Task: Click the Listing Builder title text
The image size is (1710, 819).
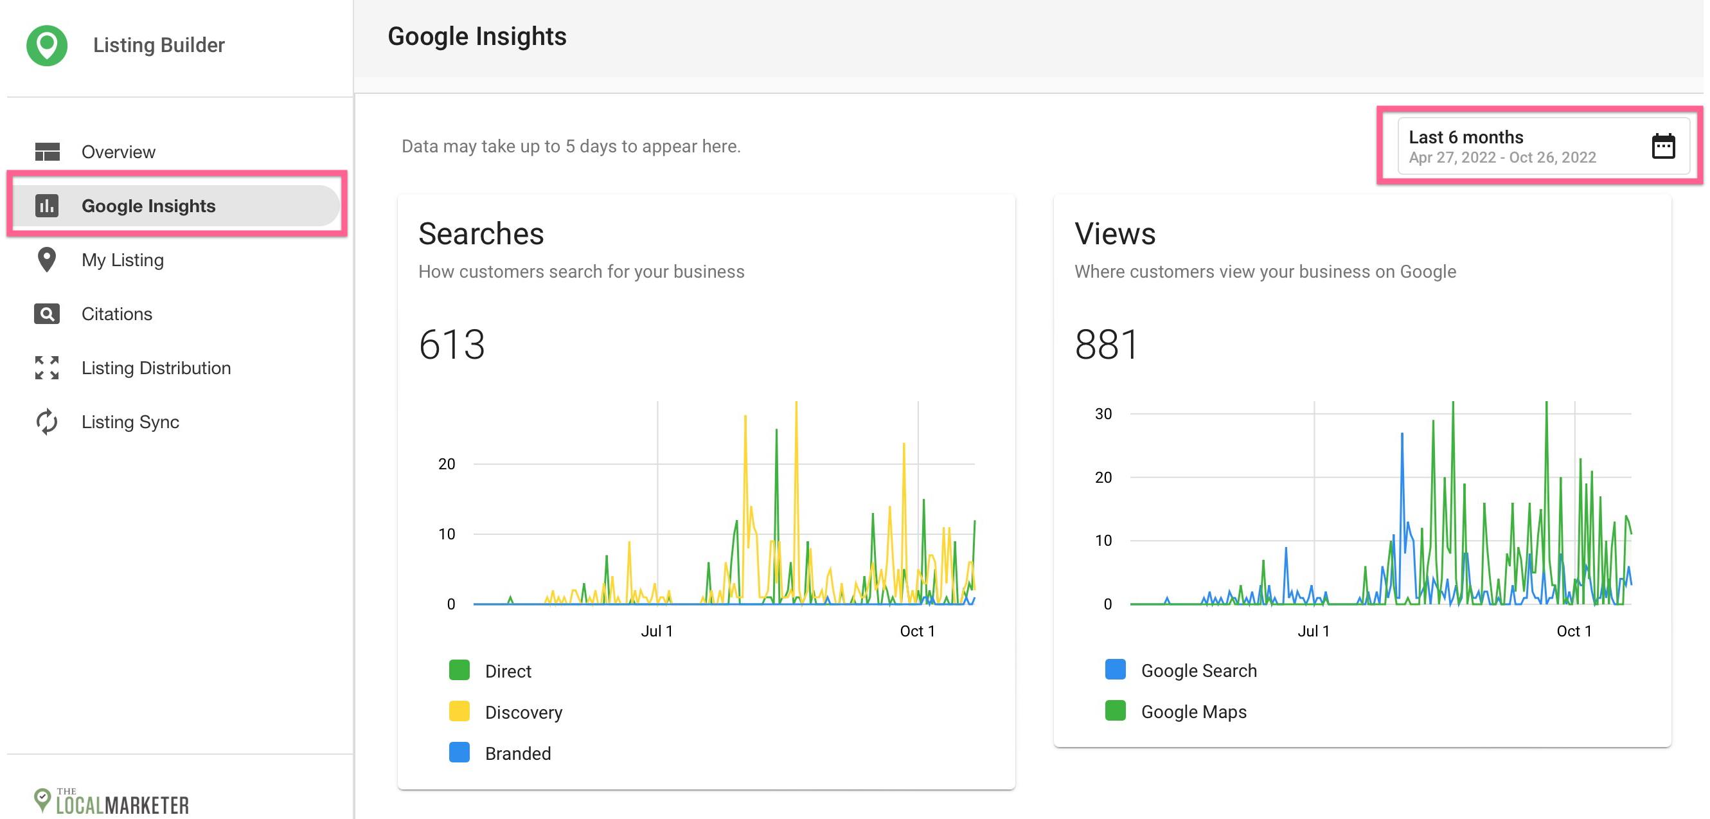Action: click(x=159, y=45)
